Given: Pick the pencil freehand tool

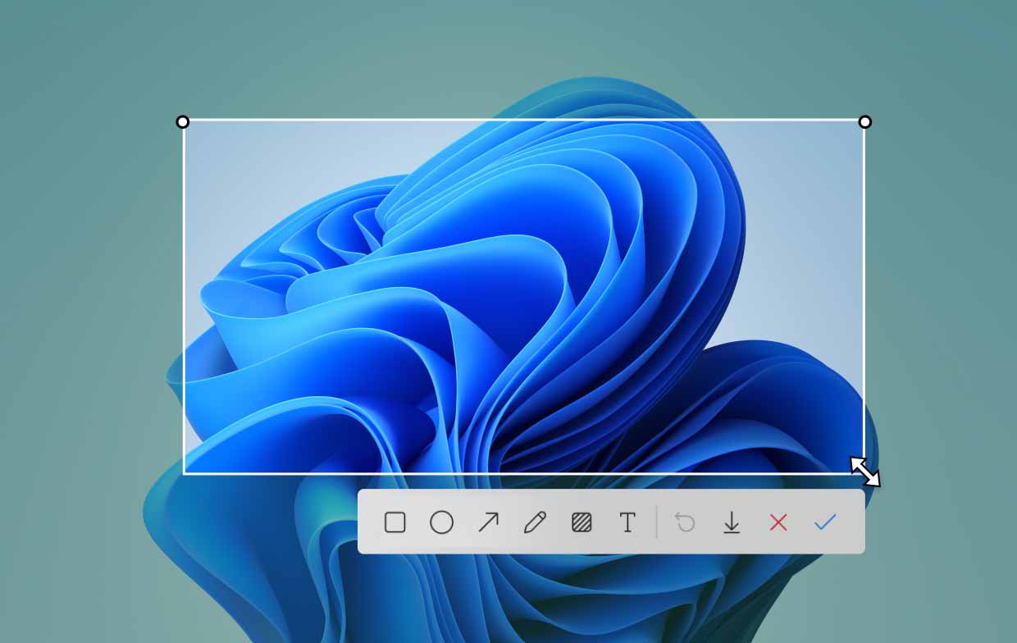Looking at the screenshot, I should [535, 522].
